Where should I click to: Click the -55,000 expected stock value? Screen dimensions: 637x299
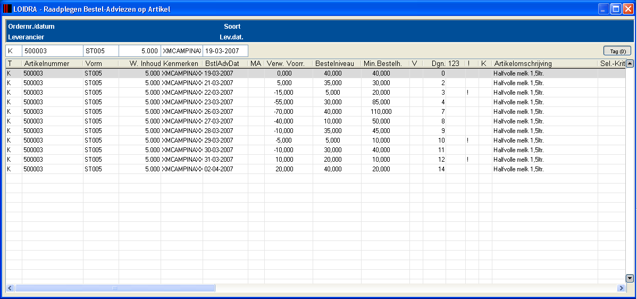pyautogui.click(x=283, y=102)
